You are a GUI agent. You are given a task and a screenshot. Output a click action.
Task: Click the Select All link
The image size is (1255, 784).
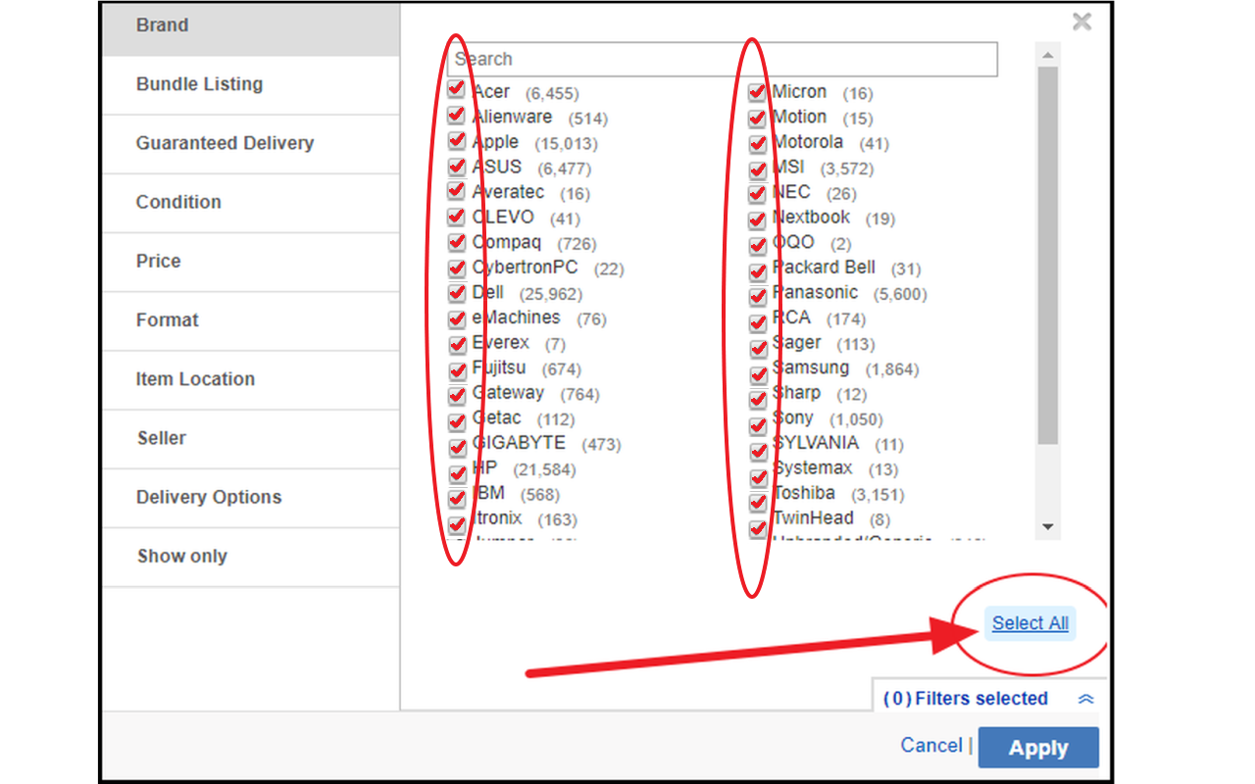(1029, 623)
